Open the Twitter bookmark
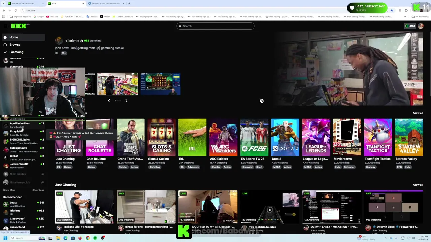Viewport: 431px width, 242px height. coord(105,17)
